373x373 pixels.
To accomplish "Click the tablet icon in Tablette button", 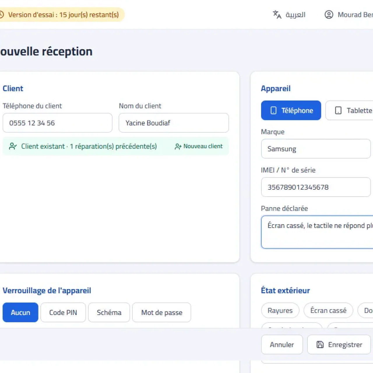I will 338,110.
